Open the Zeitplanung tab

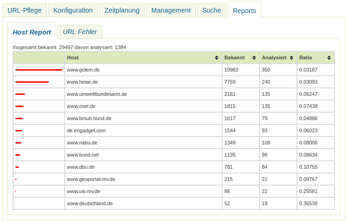pyautogui.click(x=121, y=10)
